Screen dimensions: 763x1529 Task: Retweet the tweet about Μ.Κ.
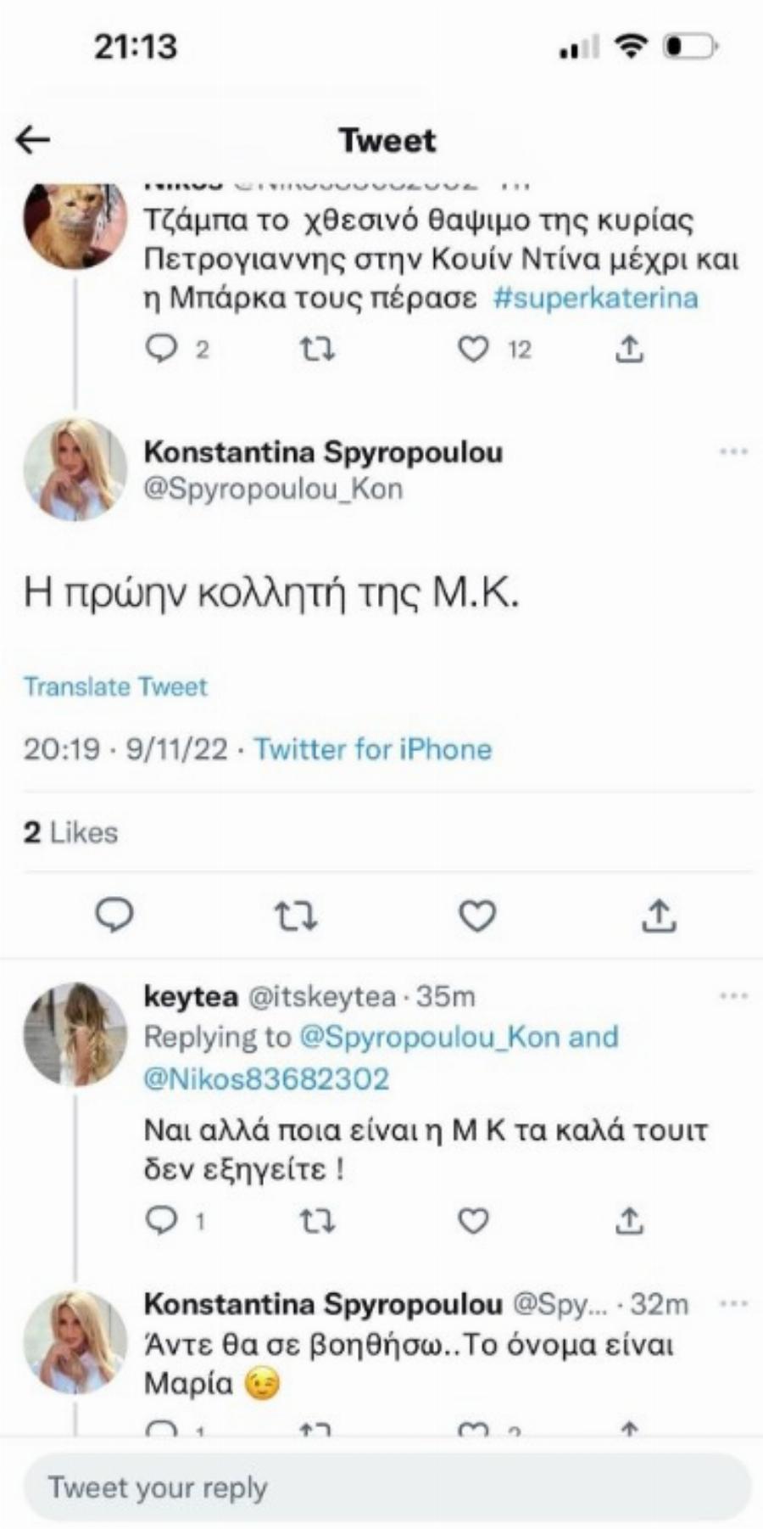tap(296, 916)
